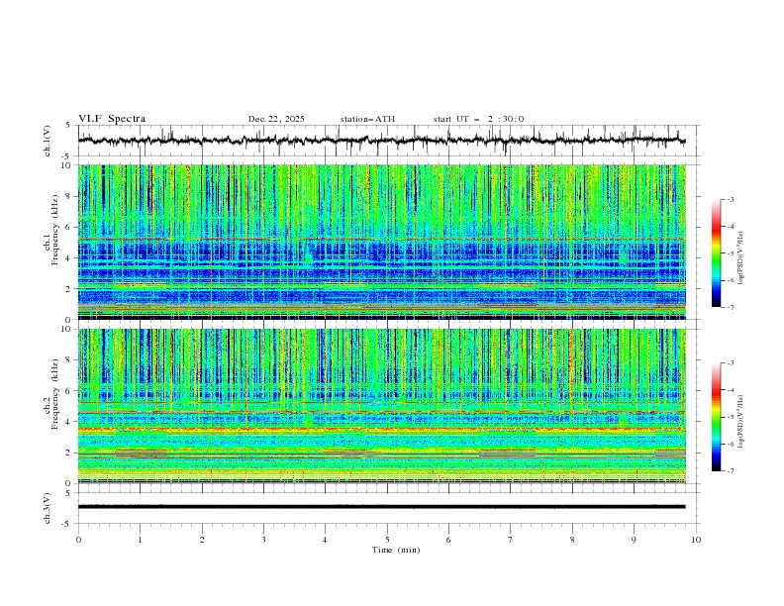Select the start UT time text

click(x=478, y=119)
